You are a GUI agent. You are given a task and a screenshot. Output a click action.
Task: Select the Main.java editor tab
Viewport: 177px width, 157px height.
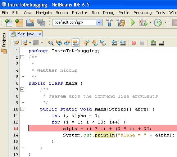pos(26,34)
